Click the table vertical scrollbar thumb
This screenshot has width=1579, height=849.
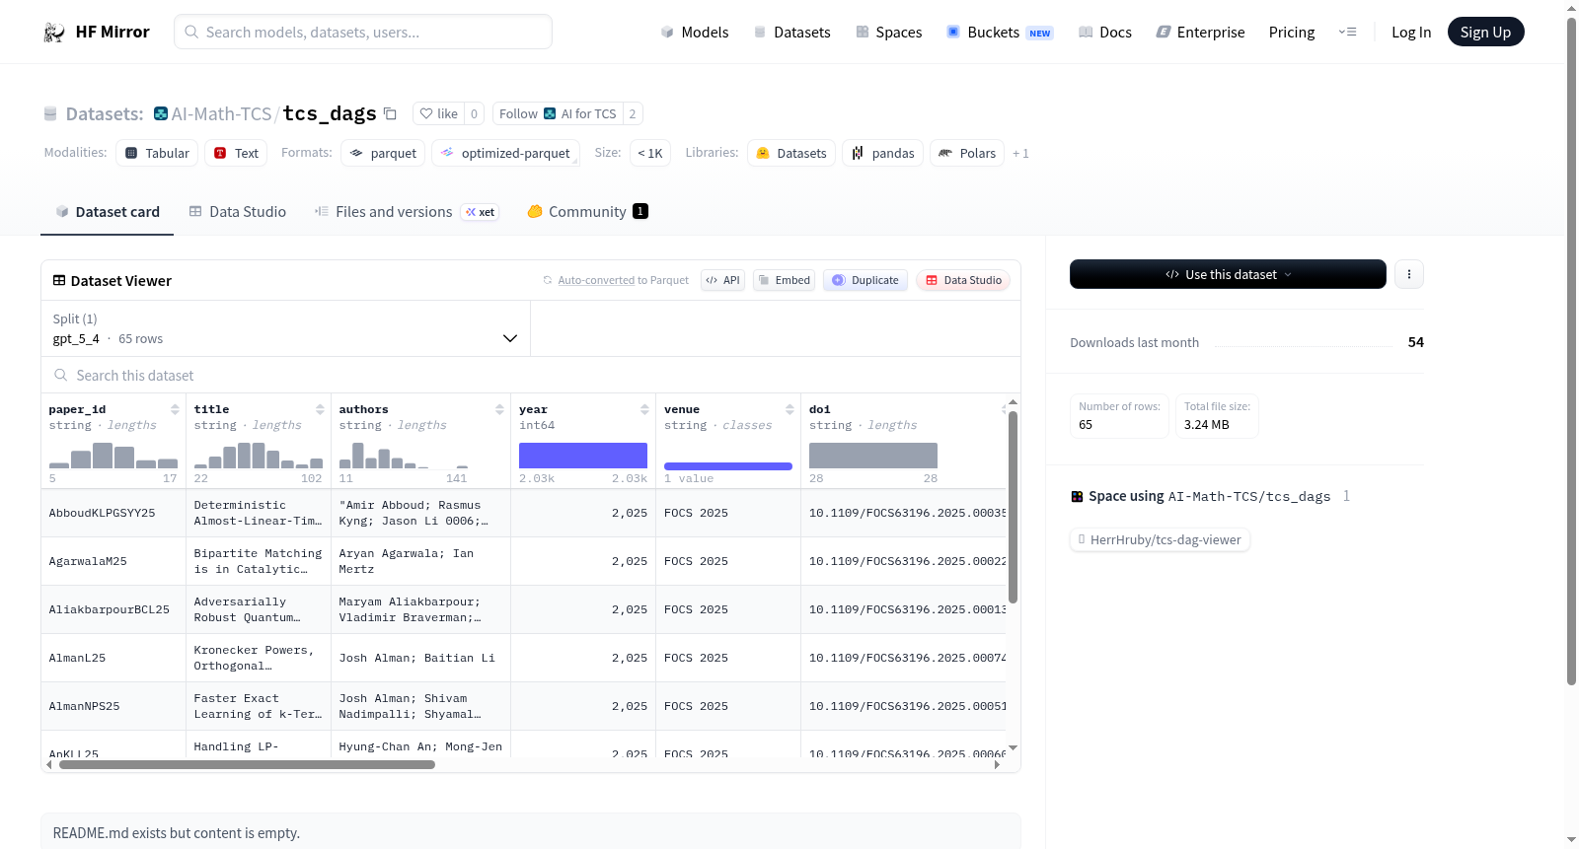pyautogui.click(x=1013, y=507)
